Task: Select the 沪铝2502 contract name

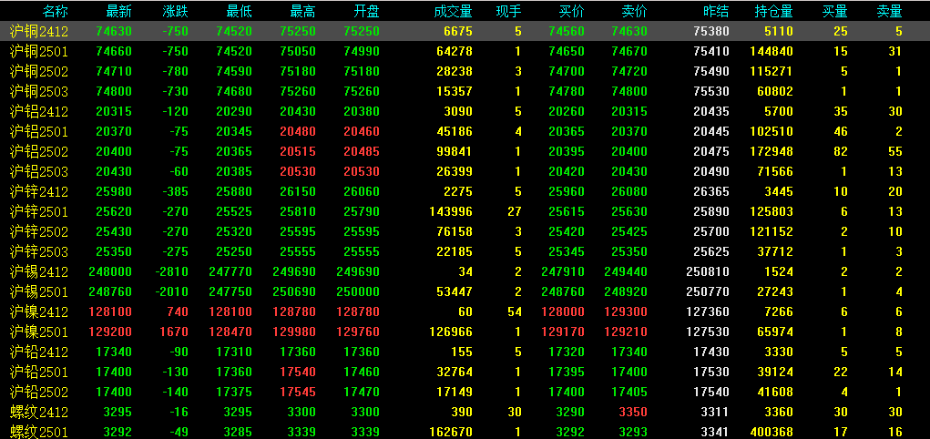Action: coord(39,152)
